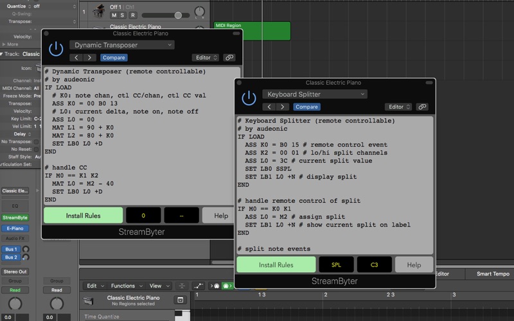The image size is (514, 321).
Task: Go to previous preset in Dynamic Transposer window
Action: click(x=76, y=58)
